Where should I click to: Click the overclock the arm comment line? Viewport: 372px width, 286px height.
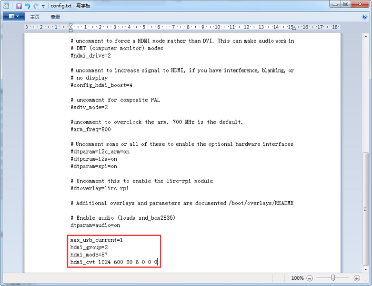click(157, 122)
